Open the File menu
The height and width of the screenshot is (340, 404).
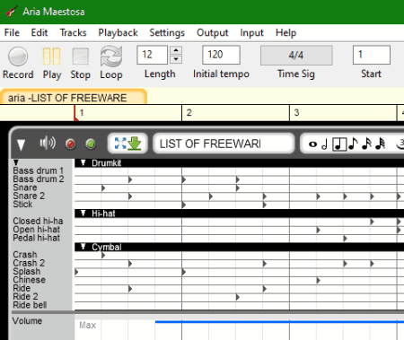(x=12, y=32)
